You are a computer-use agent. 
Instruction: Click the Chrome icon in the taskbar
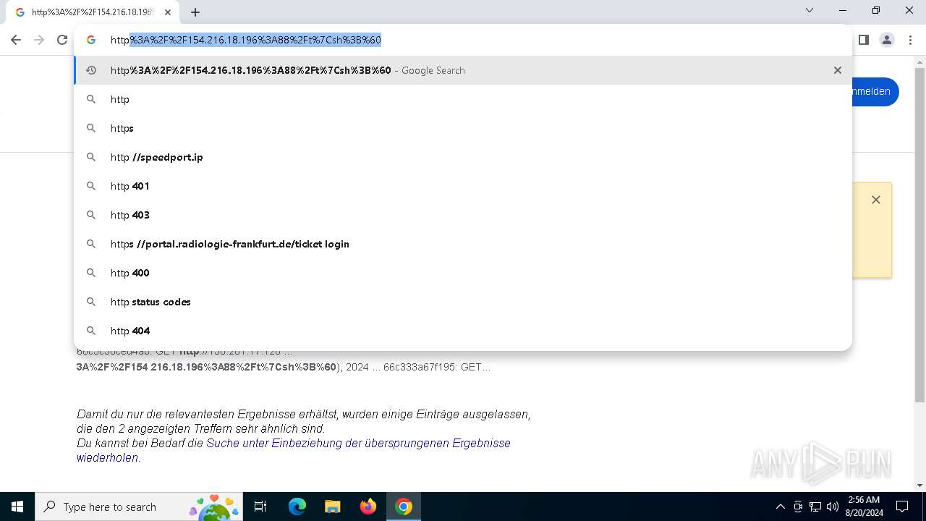(x=404, y=507)
